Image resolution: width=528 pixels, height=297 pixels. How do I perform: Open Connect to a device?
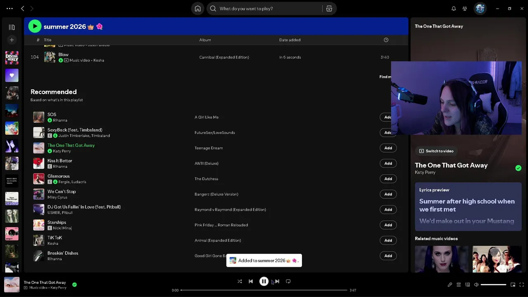(x=467, y=285)
